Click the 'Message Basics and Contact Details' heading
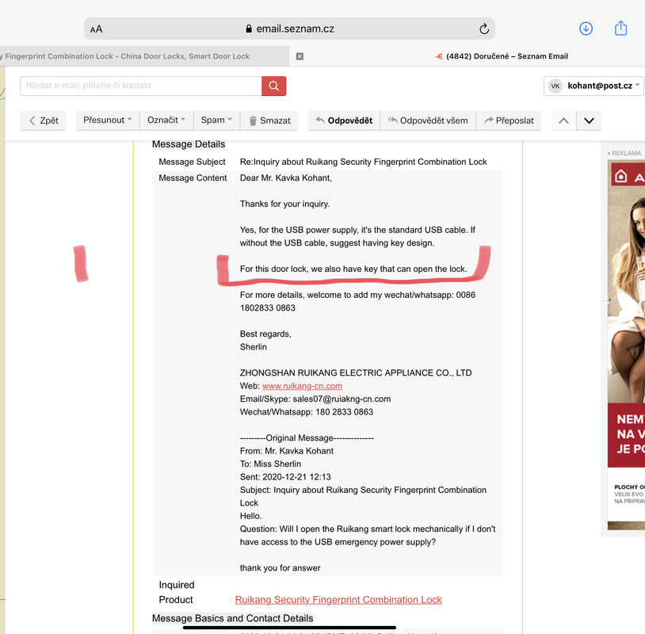645x634 pixels. pyautogui.click(x=232, y=618)
